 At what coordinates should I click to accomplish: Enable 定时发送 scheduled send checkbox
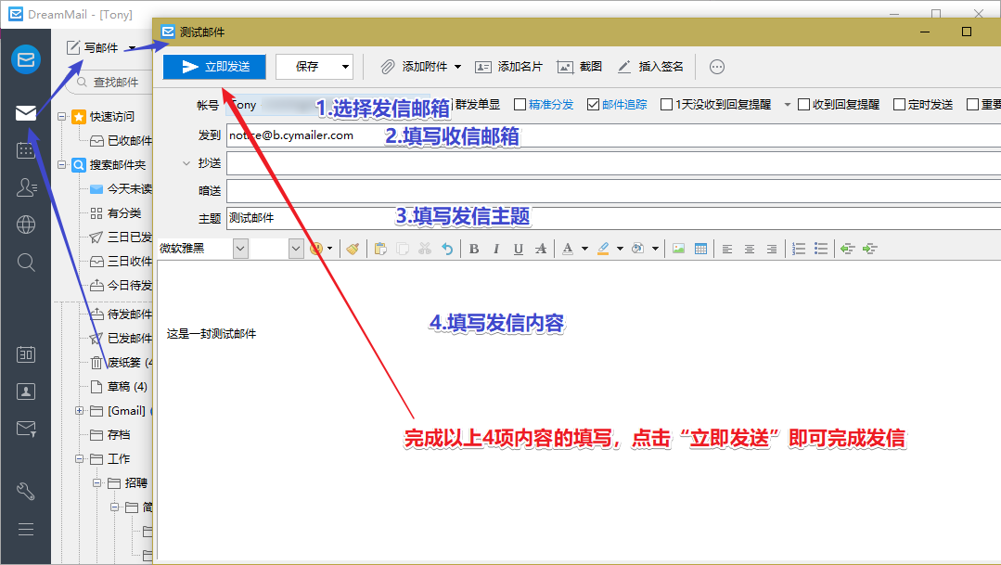click(900, 104)
